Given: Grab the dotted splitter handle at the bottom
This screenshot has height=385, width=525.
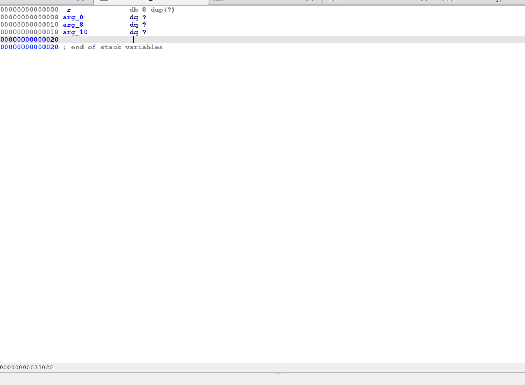Looking at the screenshot, I should pos(279,373).
